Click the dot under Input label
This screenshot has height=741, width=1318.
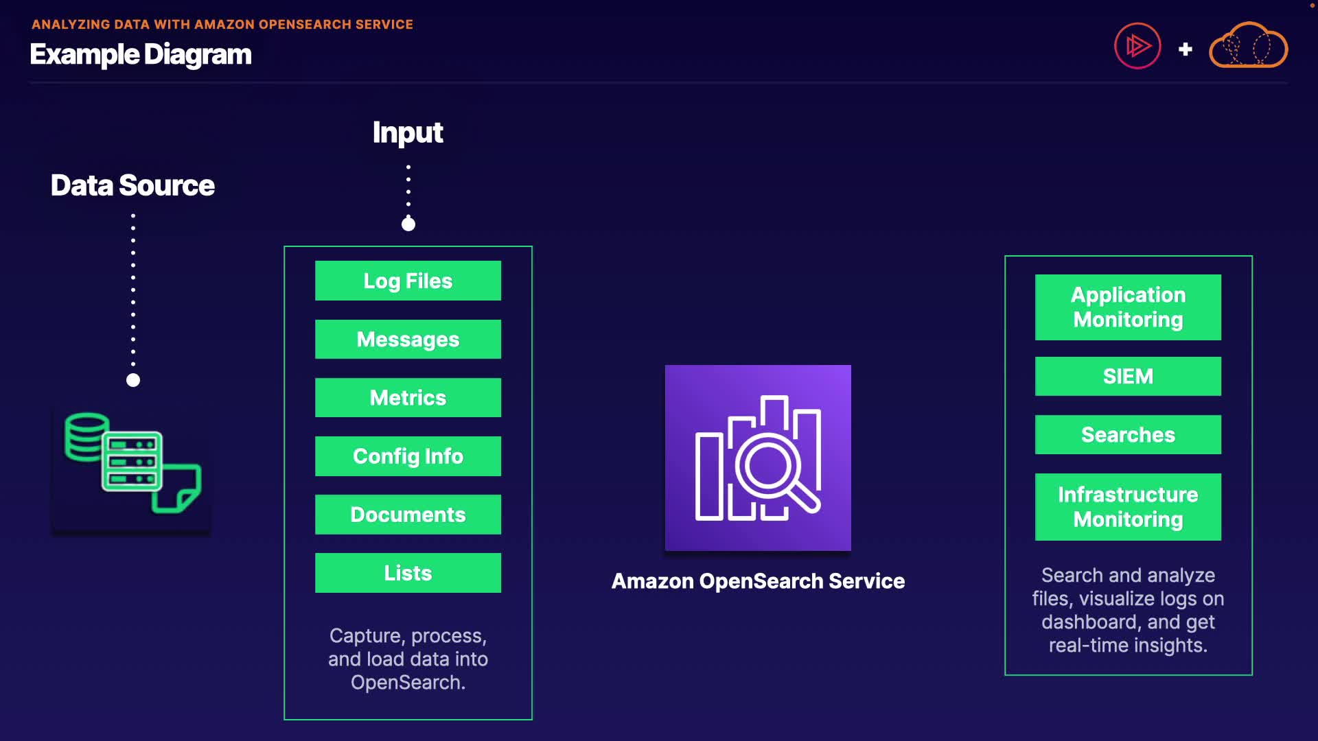pyautogui.click(x=408, y=224)
